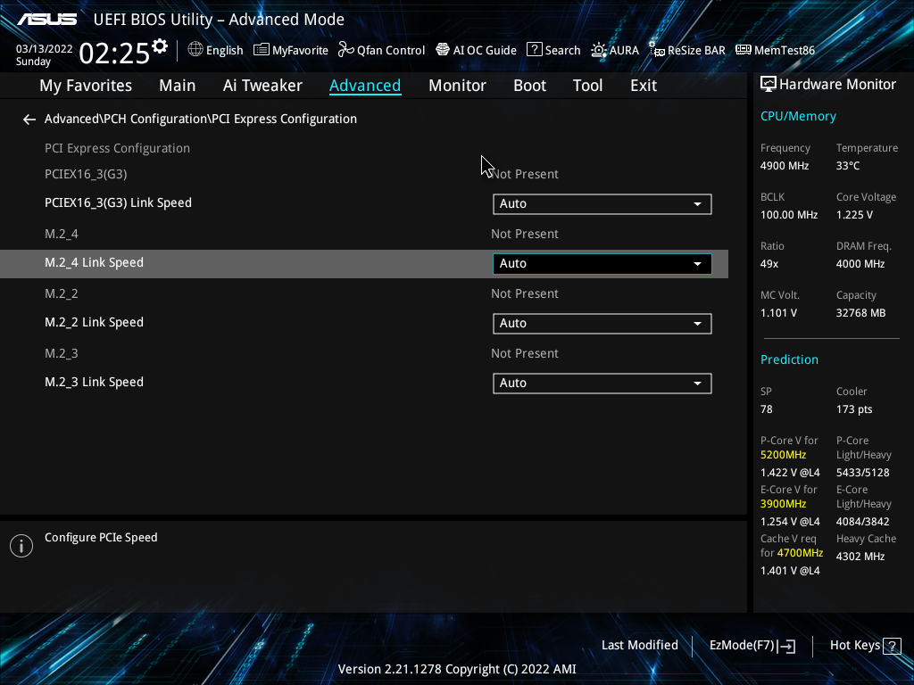Toggle ReSize BAR icon
The image size is (914, 685).
657,50
